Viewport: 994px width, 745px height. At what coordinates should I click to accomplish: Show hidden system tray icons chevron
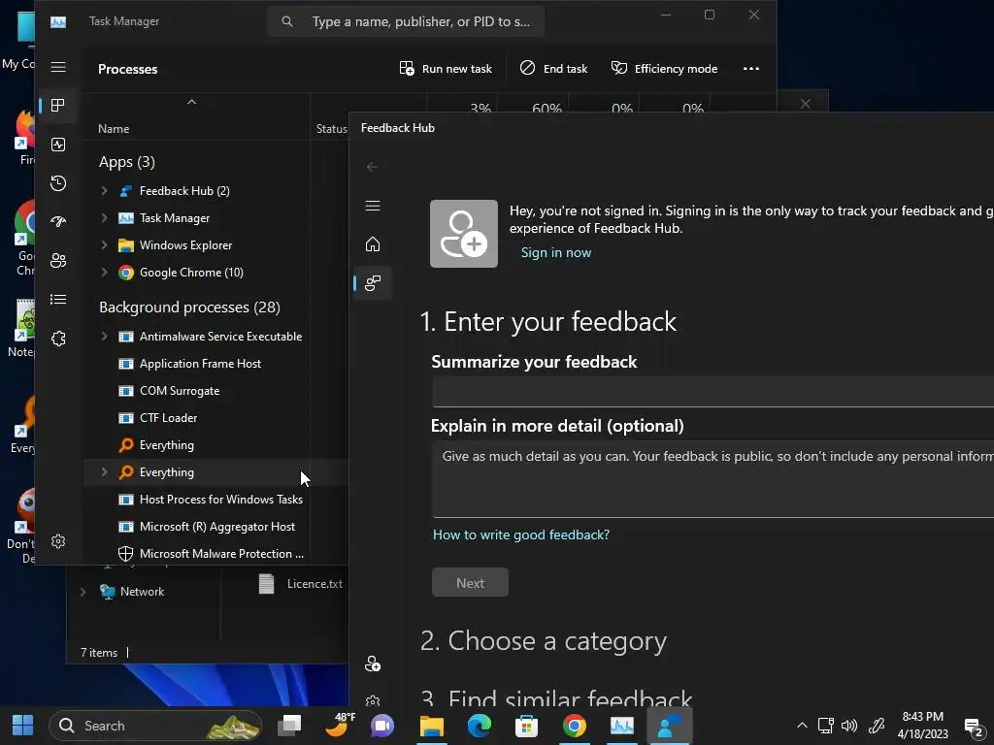802,726
